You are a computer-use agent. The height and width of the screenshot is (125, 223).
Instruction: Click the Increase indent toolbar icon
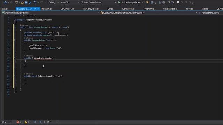(173, 2)
